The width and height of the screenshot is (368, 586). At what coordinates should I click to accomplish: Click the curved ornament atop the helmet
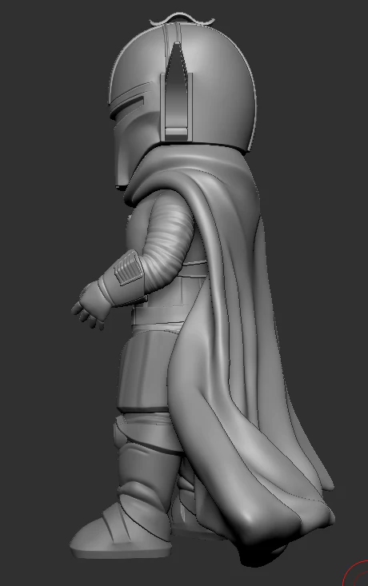[x=182, y=18]
